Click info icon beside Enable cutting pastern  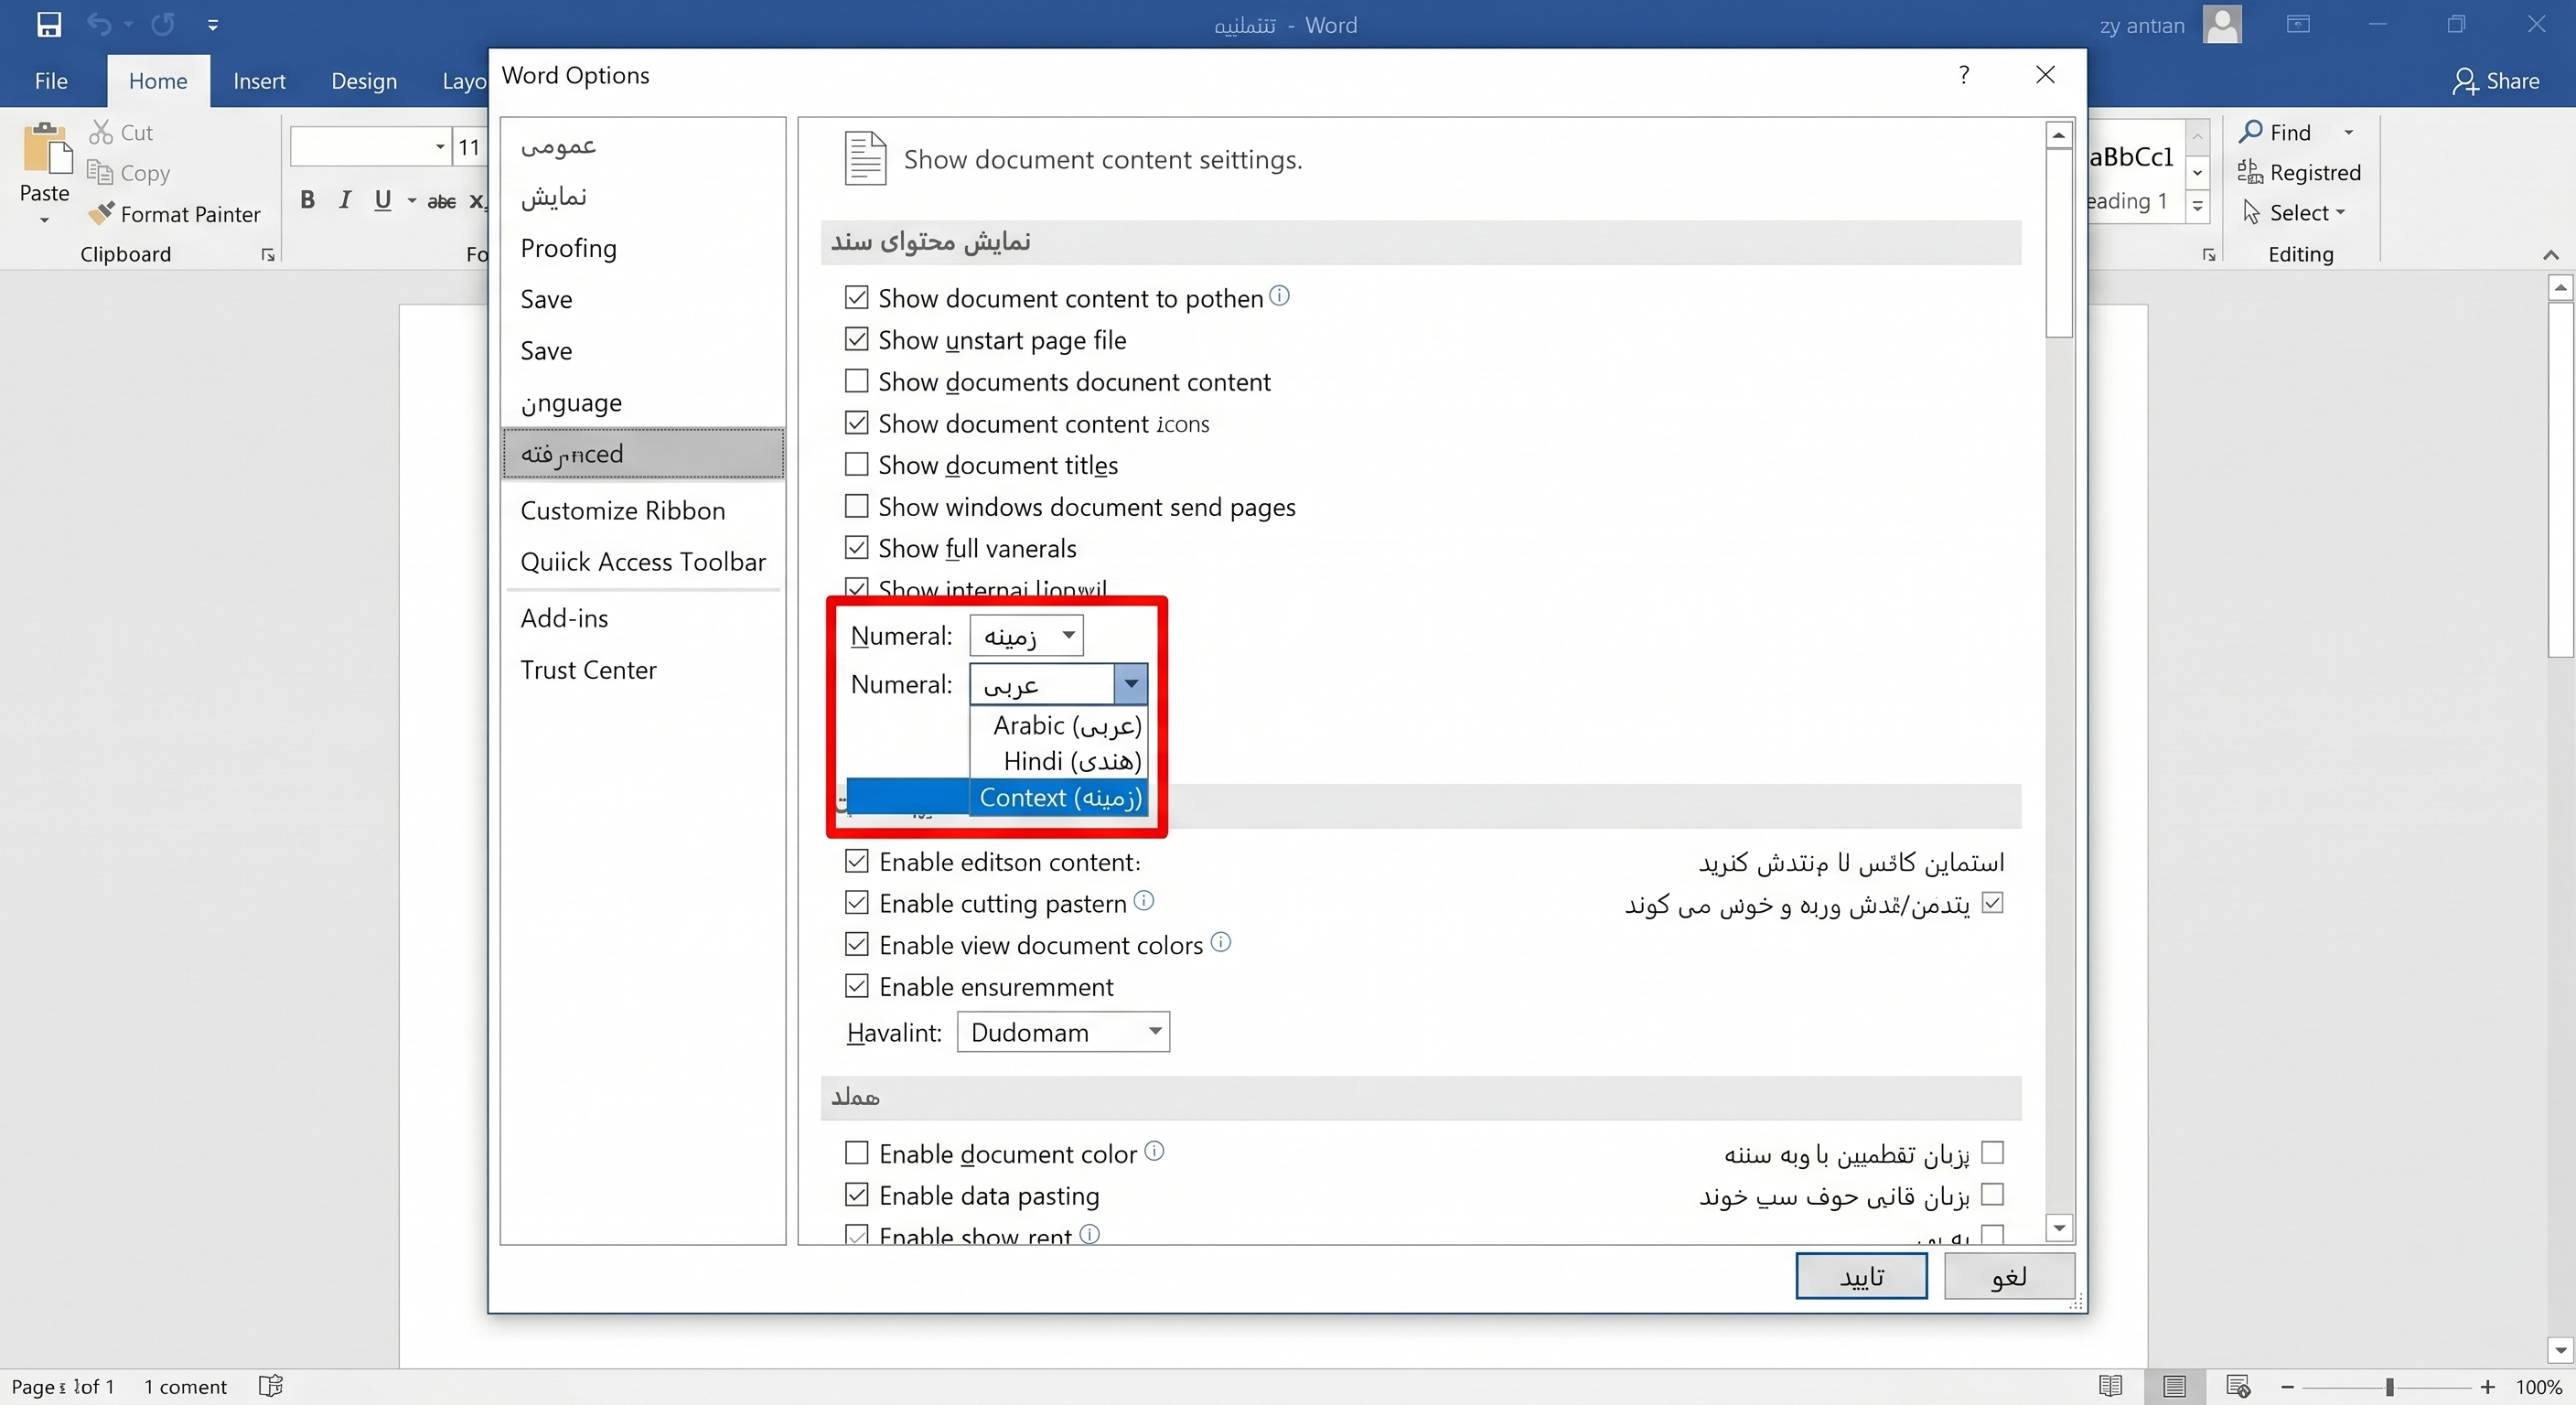click(x=1144, y=901)
